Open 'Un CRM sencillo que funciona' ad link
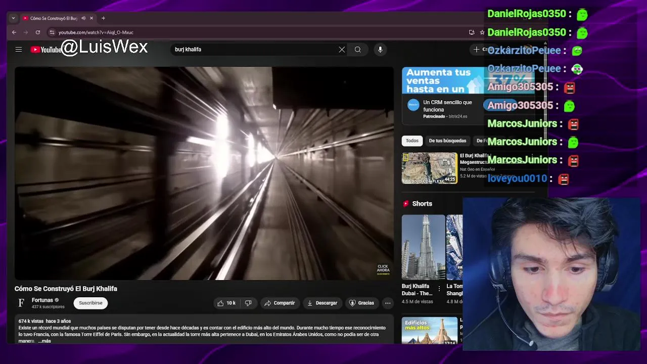This screenshot has height=364, width=647. 447,106
